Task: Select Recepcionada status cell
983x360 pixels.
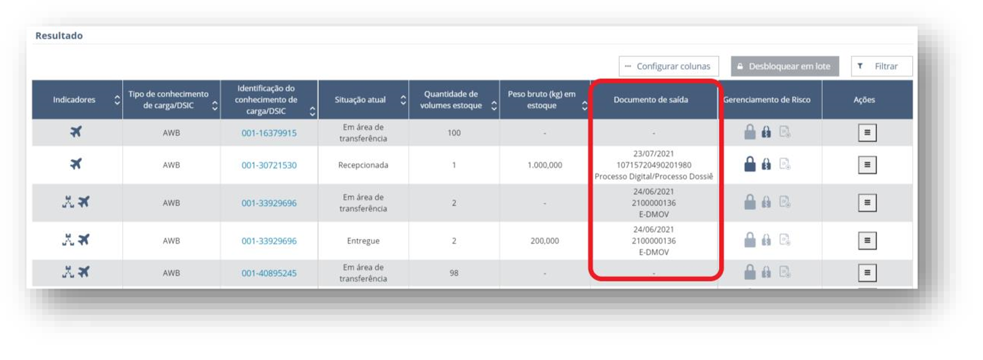Action: pos(363,165)
